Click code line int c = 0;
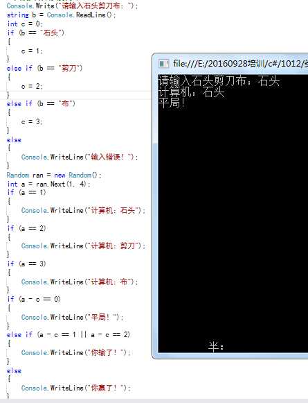This screenshot has width=308, height=403. tap(25, 24)
